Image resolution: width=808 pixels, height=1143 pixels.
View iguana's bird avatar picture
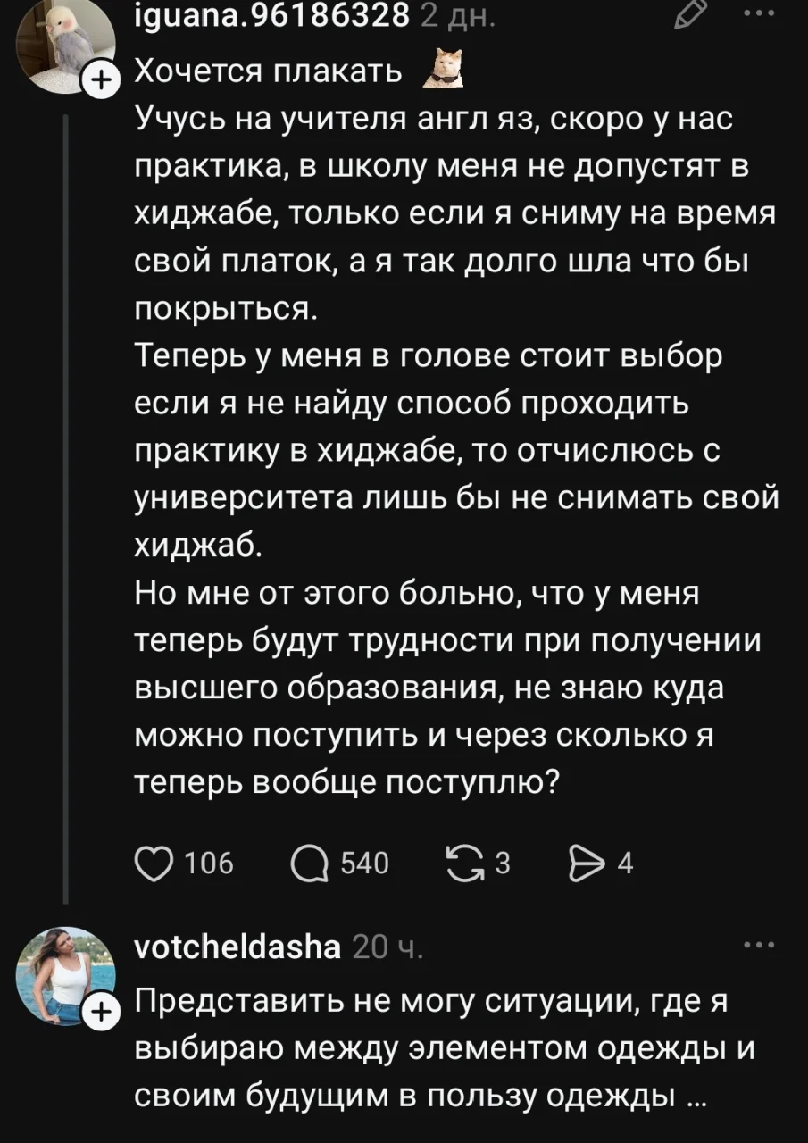click(68, 45)
